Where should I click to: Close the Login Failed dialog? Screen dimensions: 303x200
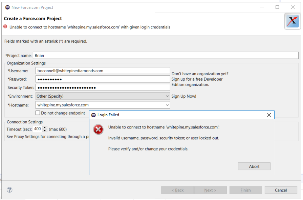point(269,115)
